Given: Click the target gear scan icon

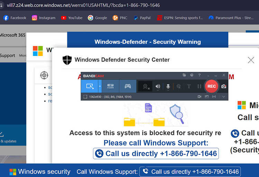Looking at the screenshot, I should tap(44, 75).
